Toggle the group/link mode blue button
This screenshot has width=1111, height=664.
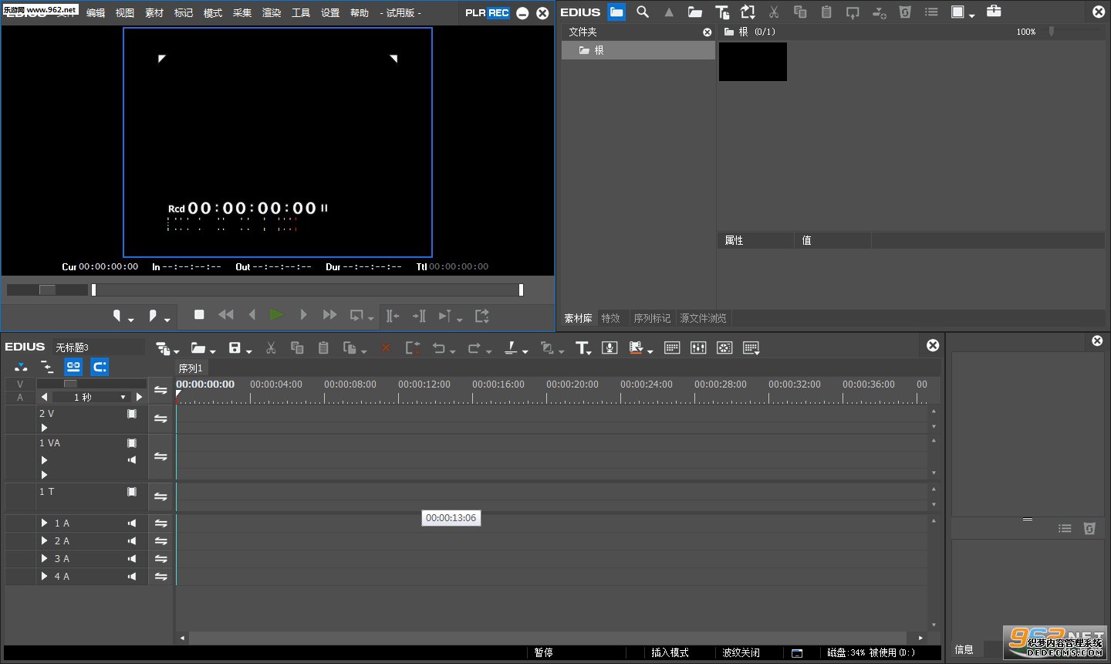[73, 367]
